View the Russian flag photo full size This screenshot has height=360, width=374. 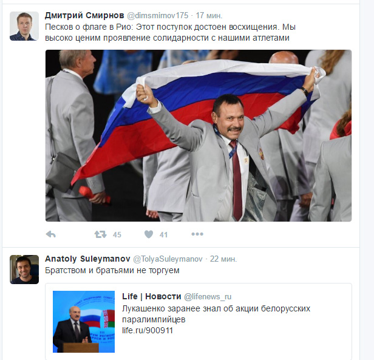199,135
